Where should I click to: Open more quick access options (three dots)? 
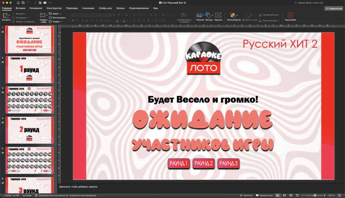click(50, 3)
